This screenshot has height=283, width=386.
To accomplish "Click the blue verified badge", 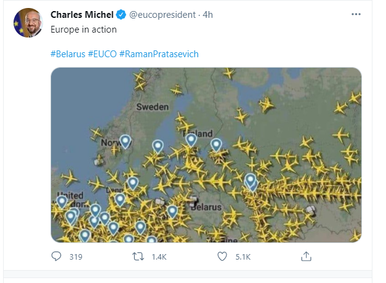I will click(121, 14).
